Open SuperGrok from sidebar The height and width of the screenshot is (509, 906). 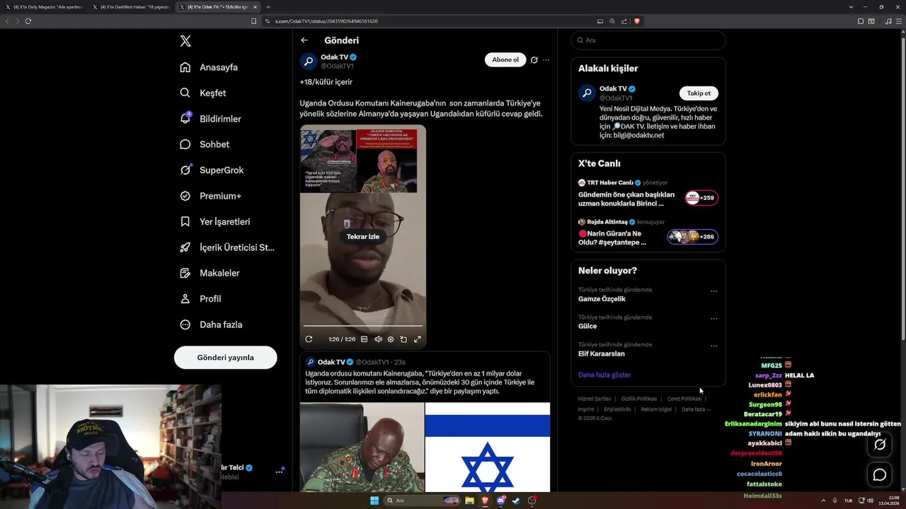click(212, 170)
